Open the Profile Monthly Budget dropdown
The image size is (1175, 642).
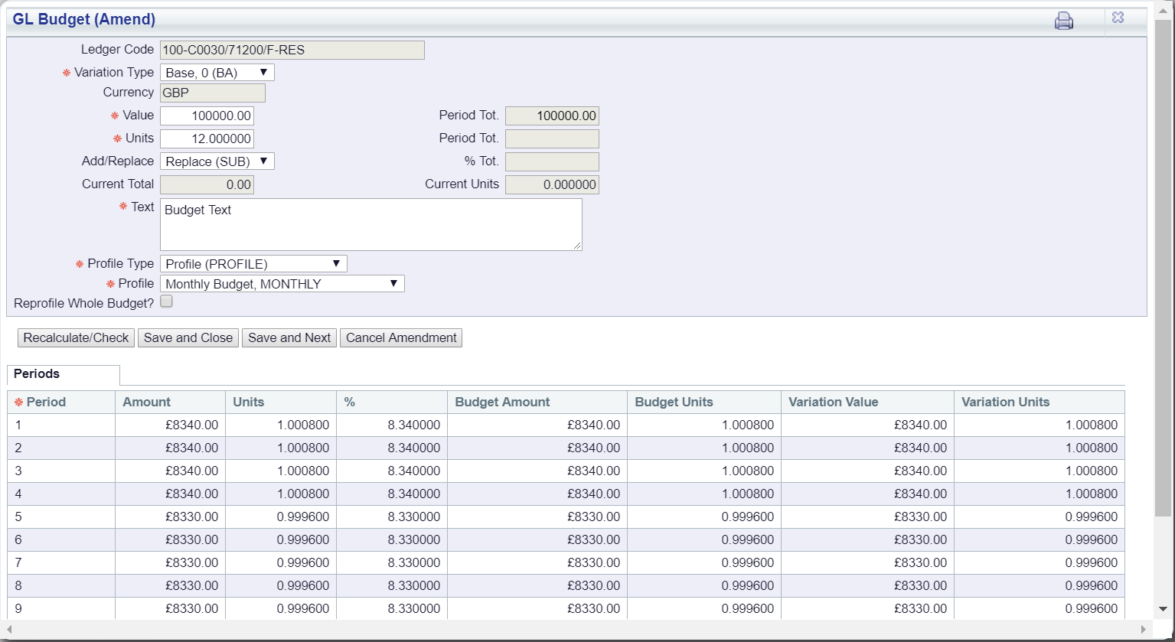282,284
